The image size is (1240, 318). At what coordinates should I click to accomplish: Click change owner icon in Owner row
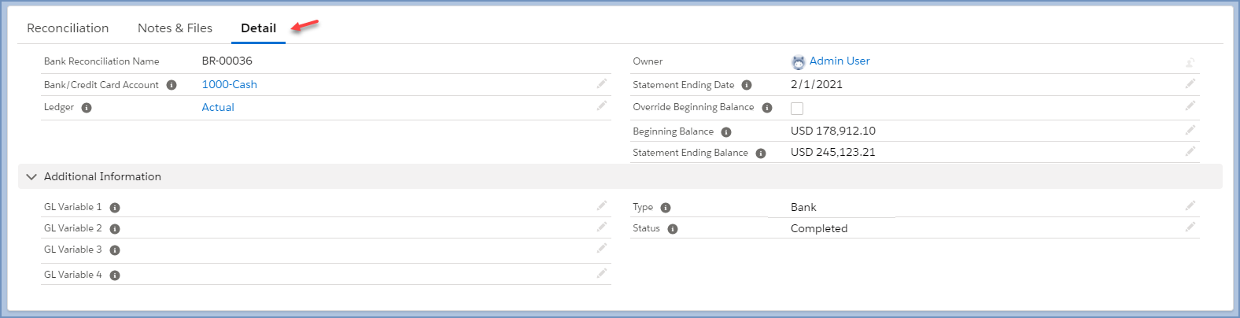1190,62
